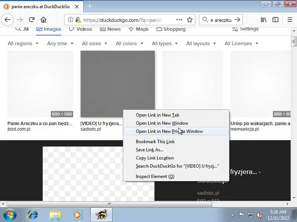
Task: Toggle the sidebar view icon
Action: tap(275, 20)
